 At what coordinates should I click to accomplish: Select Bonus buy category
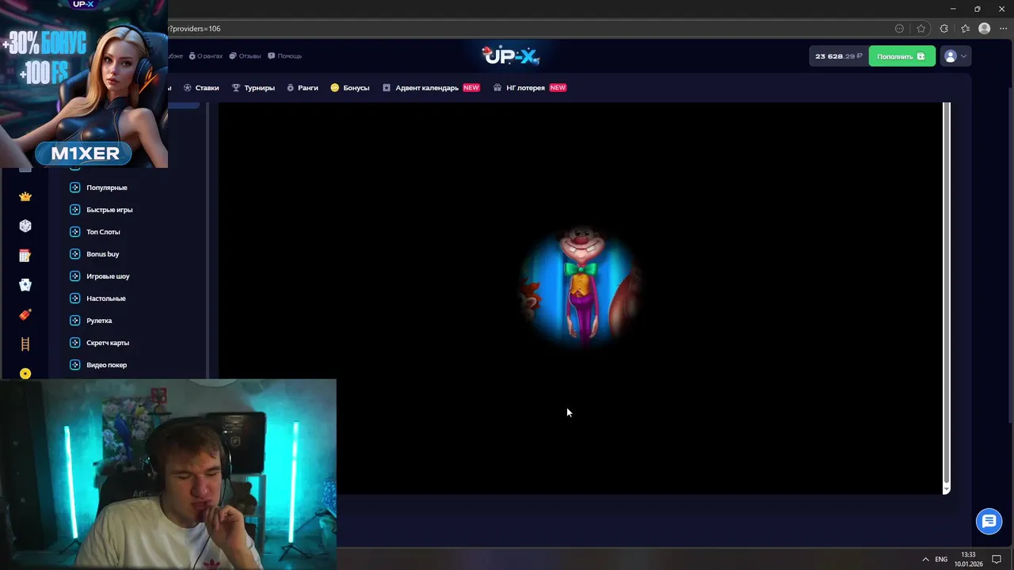(x=103, y=254)
